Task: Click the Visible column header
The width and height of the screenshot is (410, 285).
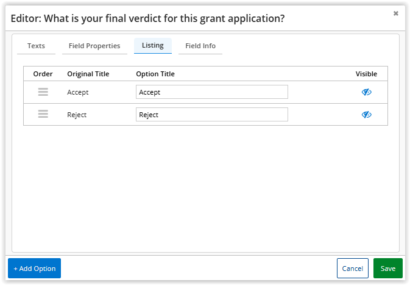Action: click(366, 74)
